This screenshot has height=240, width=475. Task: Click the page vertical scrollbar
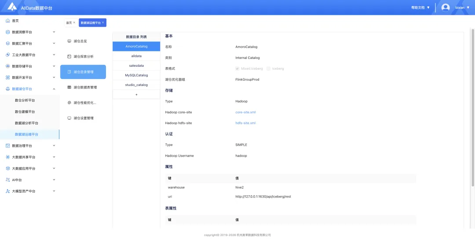click(x=473, y=107)
